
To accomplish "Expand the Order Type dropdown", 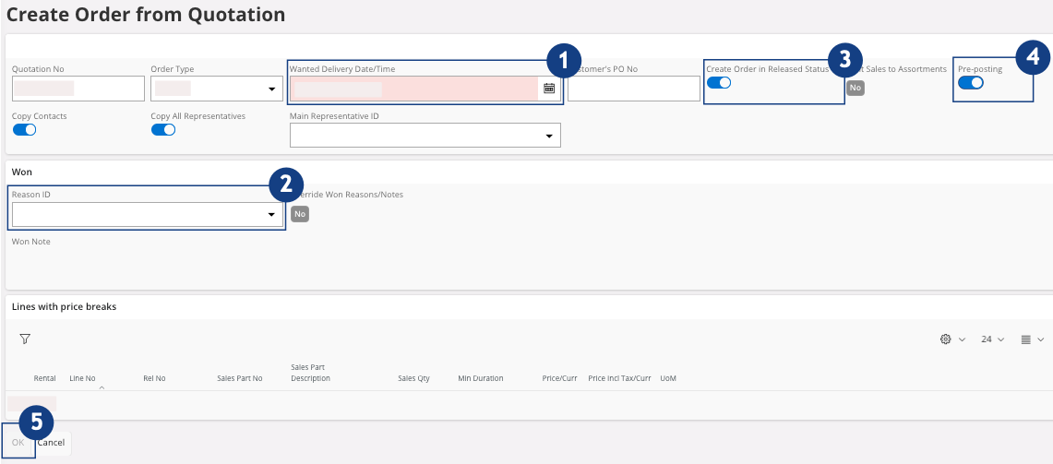I will (x=271, y=89).
